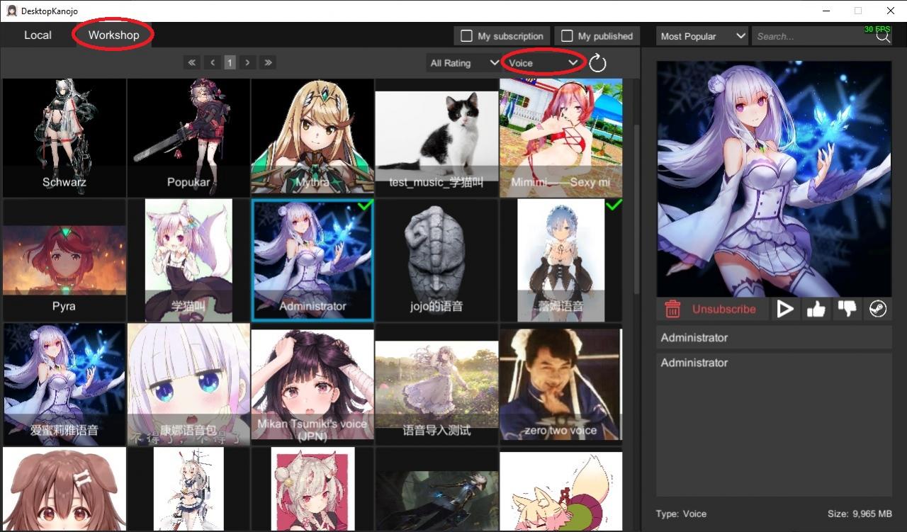Open the Most Popular sort dropdown
907x532 pixels.
702,36
